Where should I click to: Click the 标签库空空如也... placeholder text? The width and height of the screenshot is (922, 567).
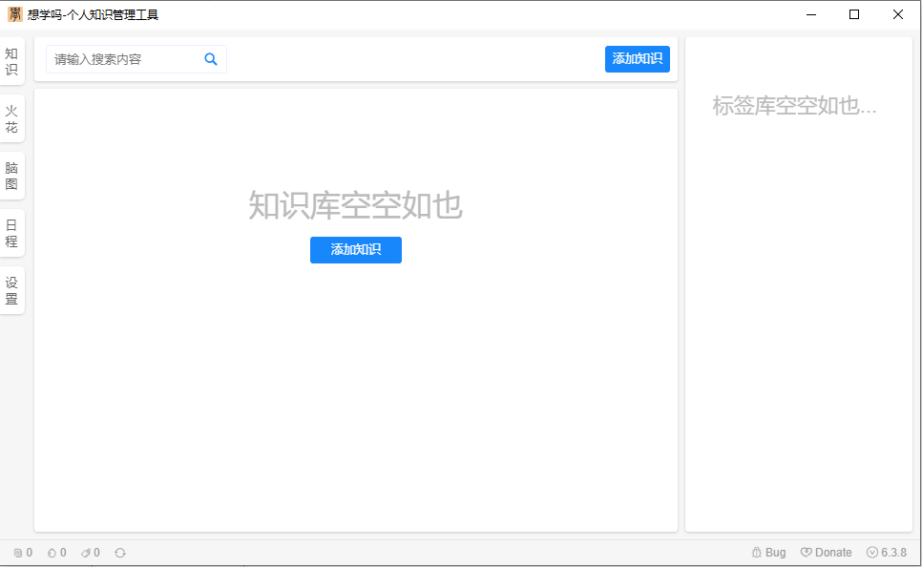[794, 106]
